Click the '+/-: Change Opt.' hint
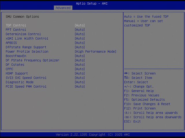This screenshot has height=138, width=185. 139,87
